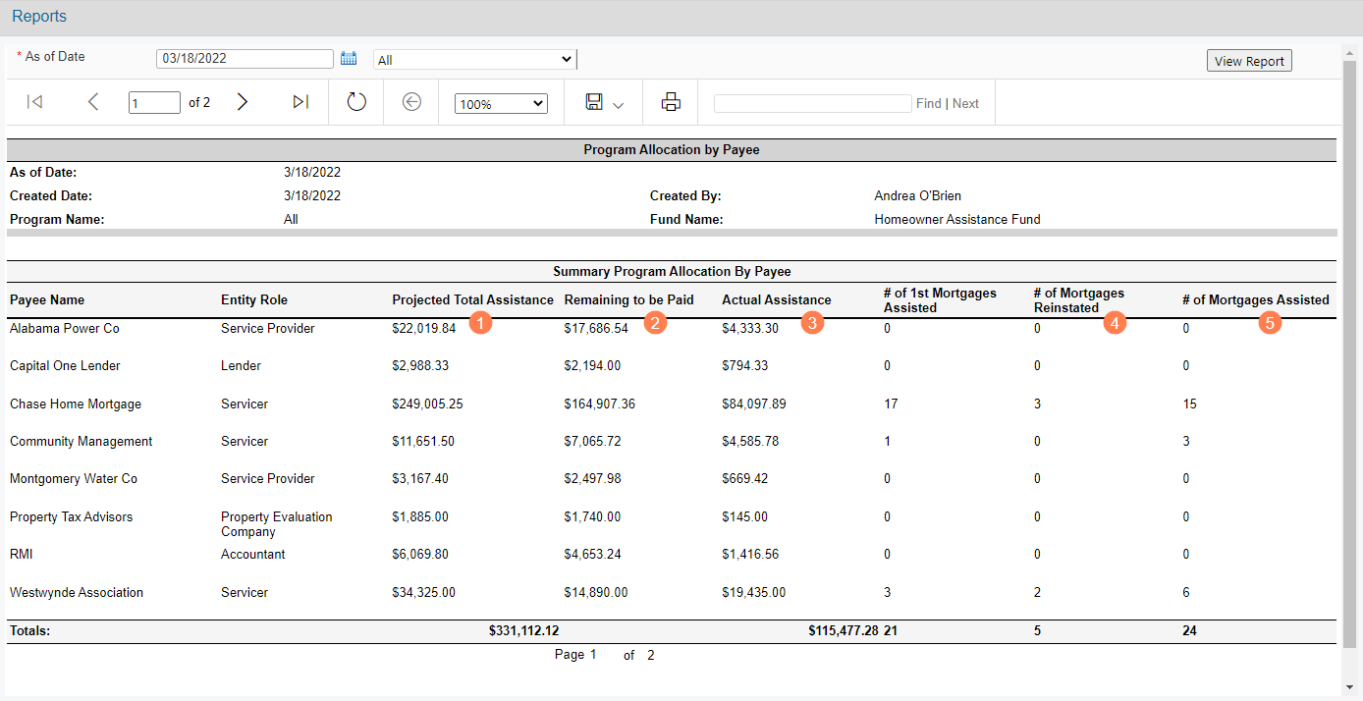Skip to the last page
1363x701 pixels.
[300, 101]
